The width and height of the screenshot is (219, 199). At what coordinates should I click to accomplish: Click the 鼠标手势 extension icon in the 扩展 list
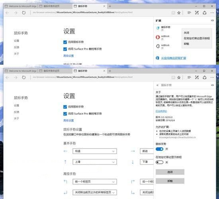pos(158,28)
